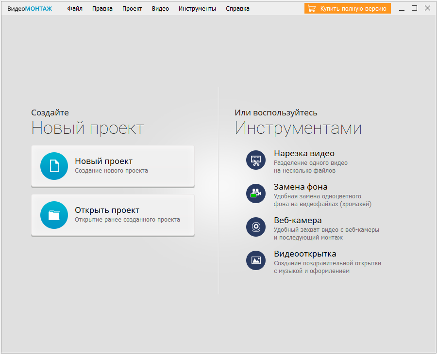Click the ВидеоМОНТАЖ logo in the title bar
The image size is (437, 354).
[x=30, y=9]
